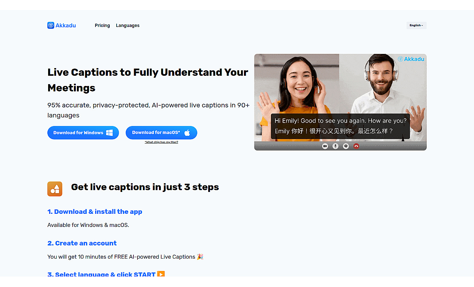Click the microphone icon in video call bar
Image resolution: width=474 pixels, height=287 pixels.
click(x=335, y=146)
